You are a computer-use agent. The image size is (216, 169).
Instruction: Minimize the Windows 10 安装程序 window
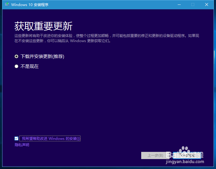(x=179, y=5)
